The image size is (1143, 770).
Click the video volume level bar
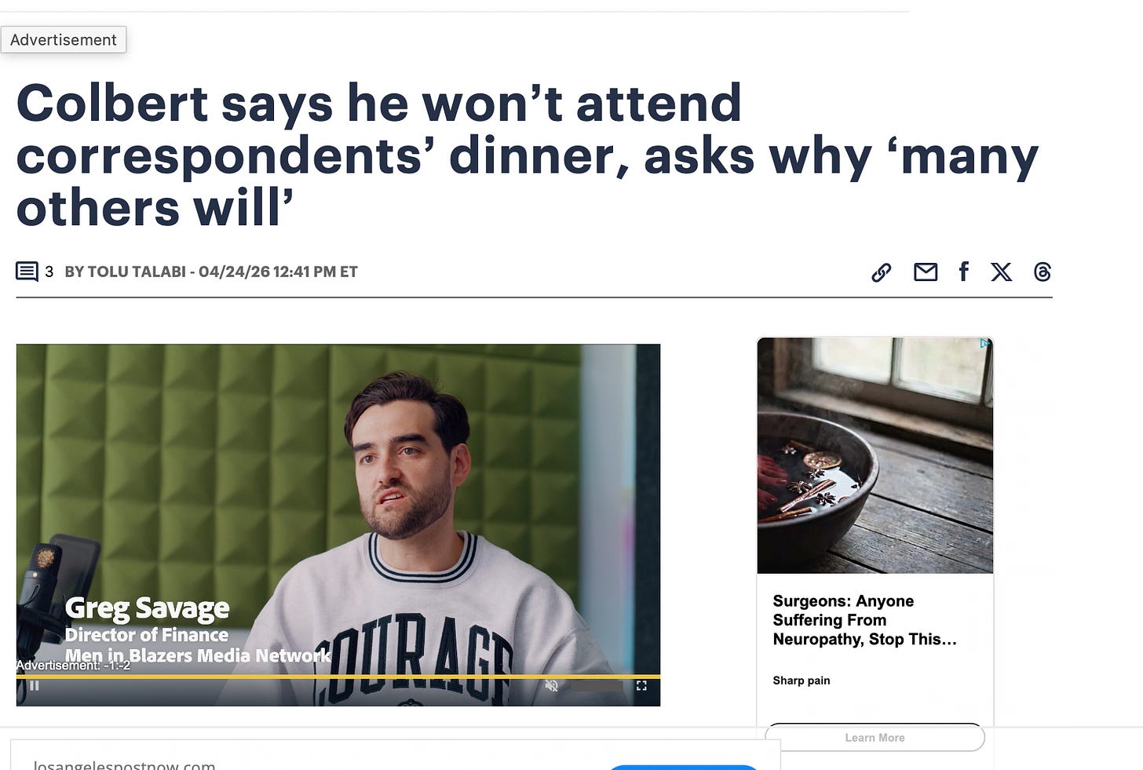pyautogui.click(x=597, y=686)
